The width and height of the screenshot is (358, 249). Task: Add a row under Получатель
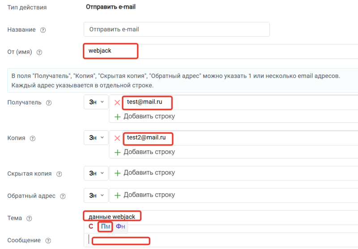[145, 116]
